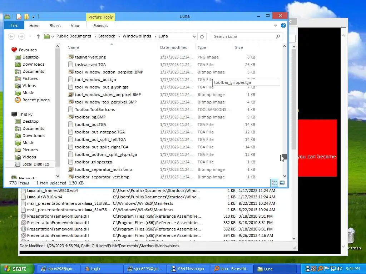Open Local Disk (C:) in navigation pane

(x=36, y=164)
